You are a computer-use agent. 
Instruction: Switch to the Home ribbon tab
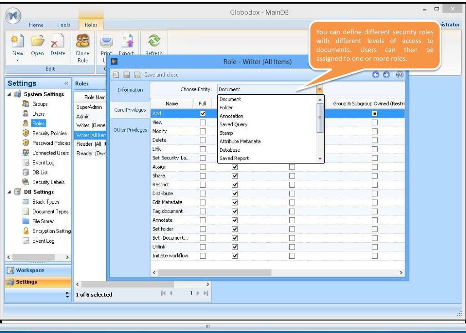pos(36,25)
